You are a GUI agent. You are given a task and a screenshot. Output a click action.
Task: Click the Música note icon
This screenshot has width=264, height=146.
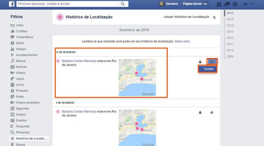pyautogui.click(x=12, y=61)
